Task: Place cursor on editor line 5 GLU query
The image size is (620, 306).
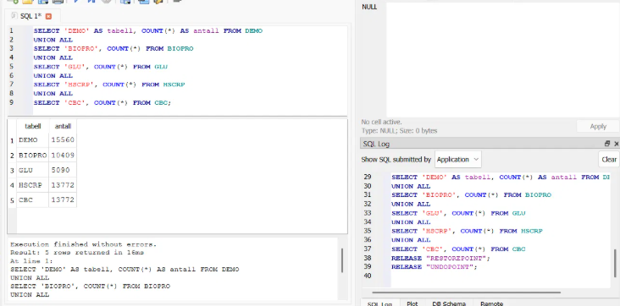Action: pyautogui.click(x=101, y=67)
